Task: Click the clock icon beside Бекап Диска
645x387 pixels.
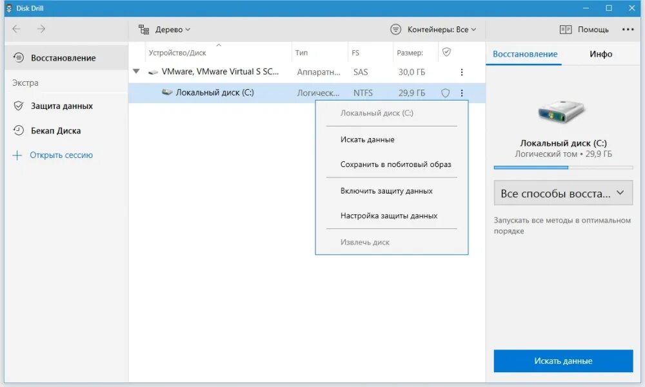Action: [x=19, y=130]
